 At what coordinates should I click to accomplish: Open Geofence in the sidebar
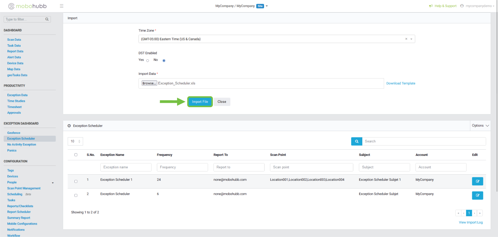tap(14, 133)
